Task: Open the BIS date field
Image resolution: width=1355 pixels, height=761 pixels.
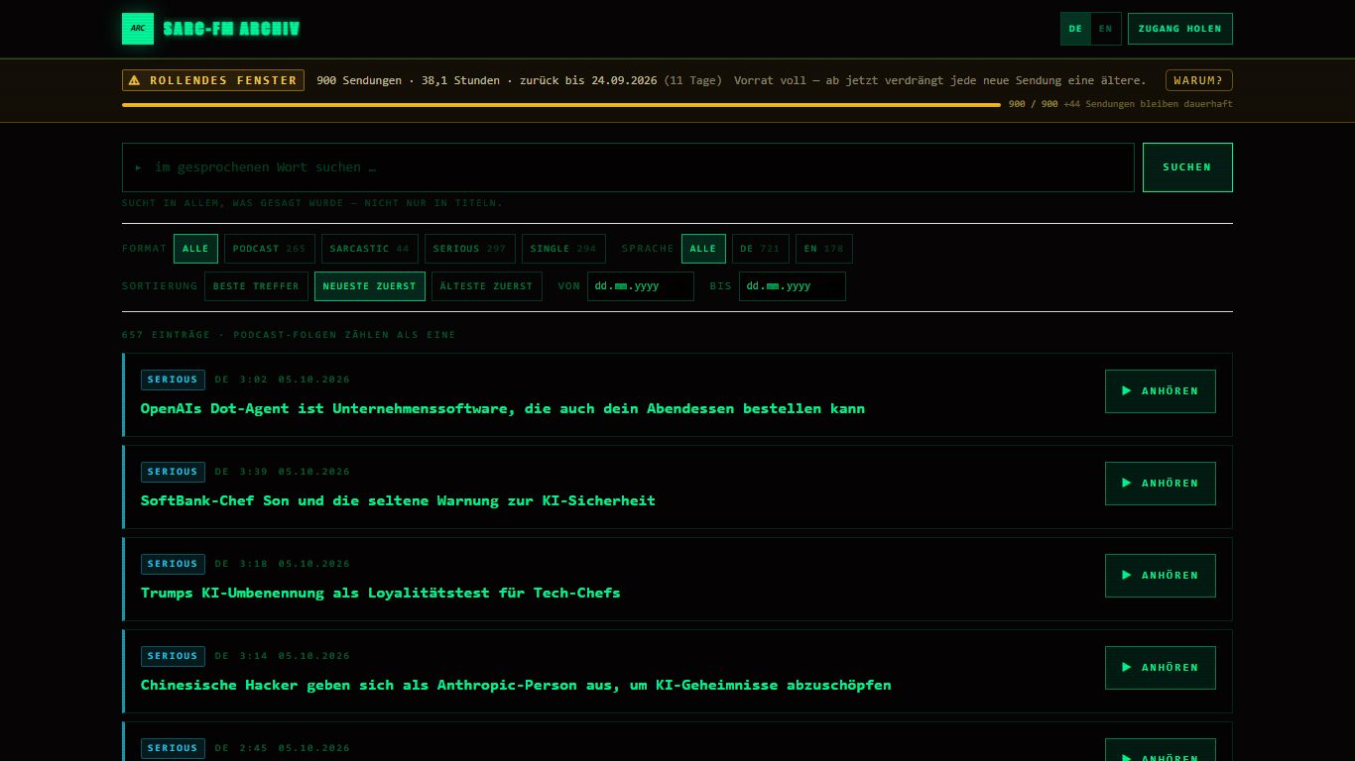Action: 793,286
